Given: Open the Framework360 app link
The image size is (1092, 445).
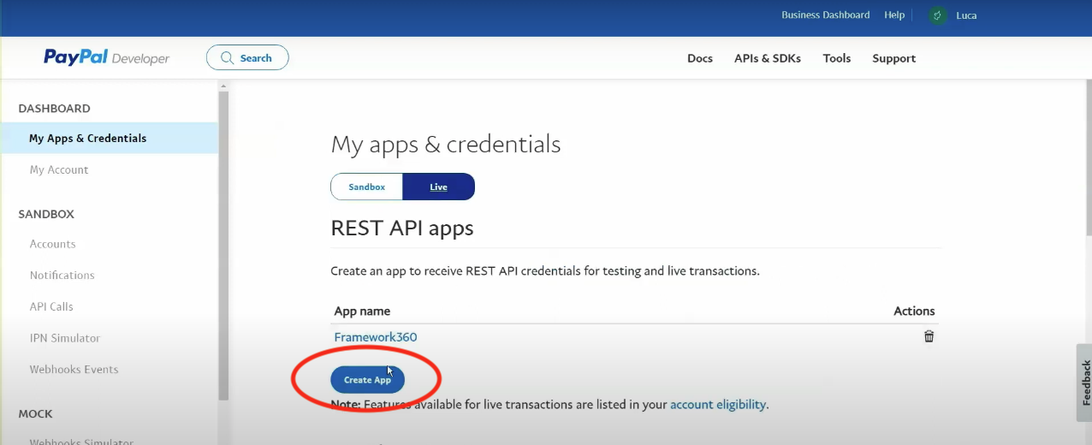Looking at the screenshot, I should tap(375, 337).
